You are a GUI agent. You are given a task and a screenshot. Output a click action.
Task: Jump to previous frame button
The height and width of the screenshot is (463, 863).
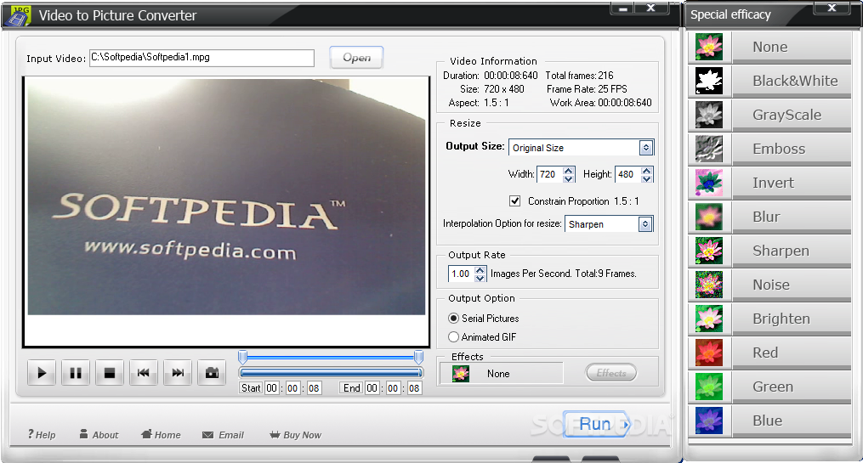[144, 373]
